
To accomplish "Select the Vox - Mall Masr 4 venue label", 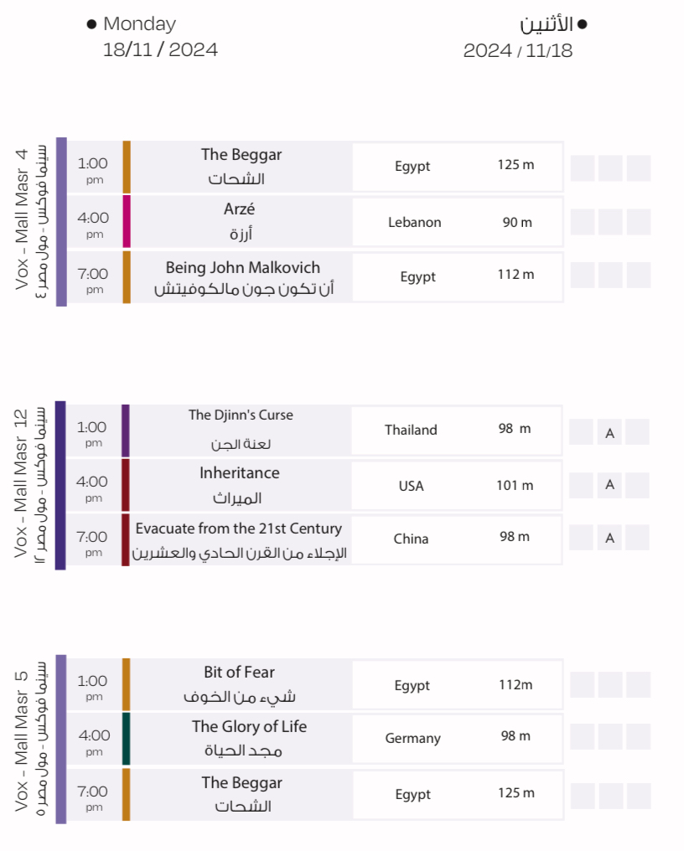I will 32,222.
